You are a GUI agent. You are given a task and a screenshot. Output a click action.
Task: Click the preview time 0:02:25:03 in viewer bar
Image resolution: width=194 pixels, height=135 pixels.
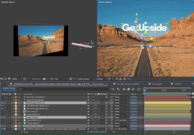coord(36,79)
